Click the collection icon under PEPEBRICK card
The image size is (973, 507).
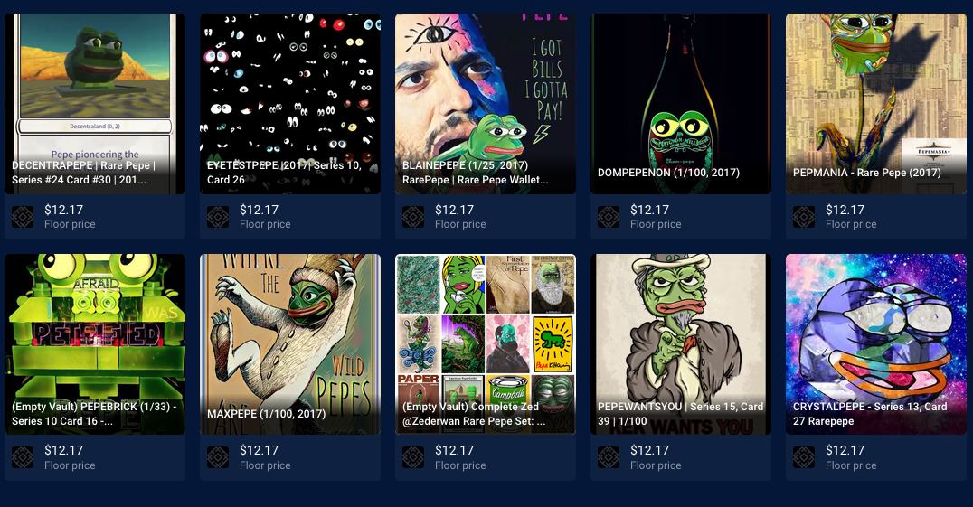(23, 457)
